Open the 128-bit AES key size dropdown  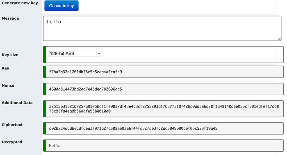pyautogui.click(x=75, y=54)
